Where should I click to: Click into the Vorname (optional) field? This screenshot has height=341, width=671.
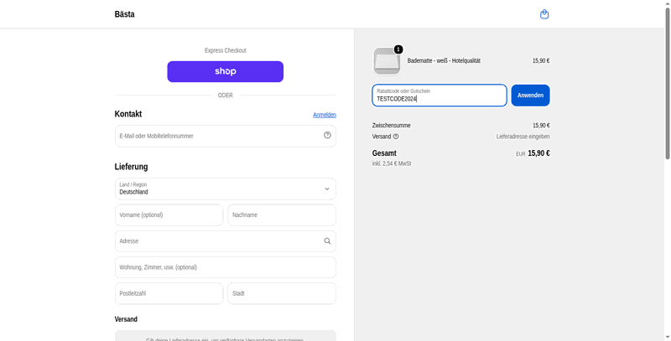point(169,215)
